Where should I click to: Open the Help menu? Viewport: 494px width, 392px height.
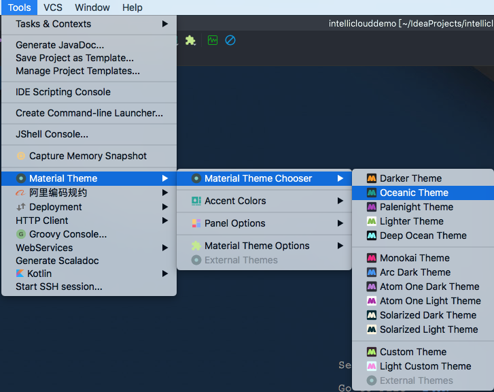[x=133, y=7]
